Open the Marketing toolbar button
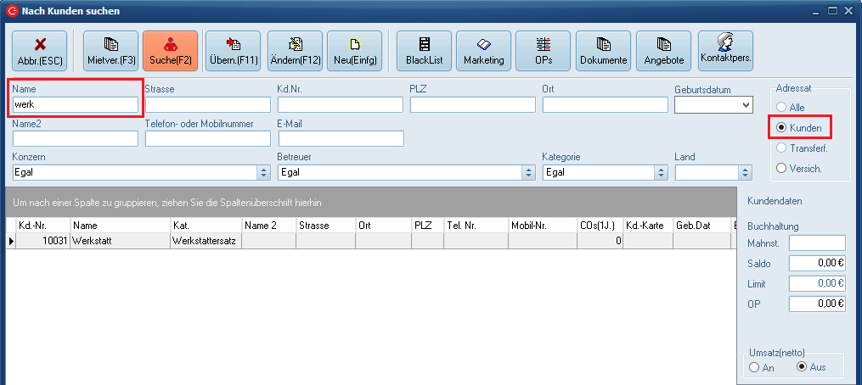The image size is (862, 385). coord(483,50)
